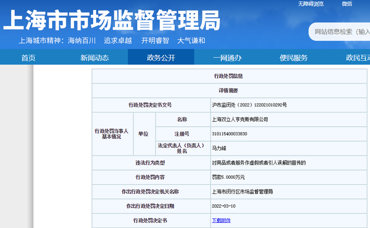Viewport: 370px width, 228px height.
Task: Click the legal representative name 马力峰
Action: click(219, 148)
